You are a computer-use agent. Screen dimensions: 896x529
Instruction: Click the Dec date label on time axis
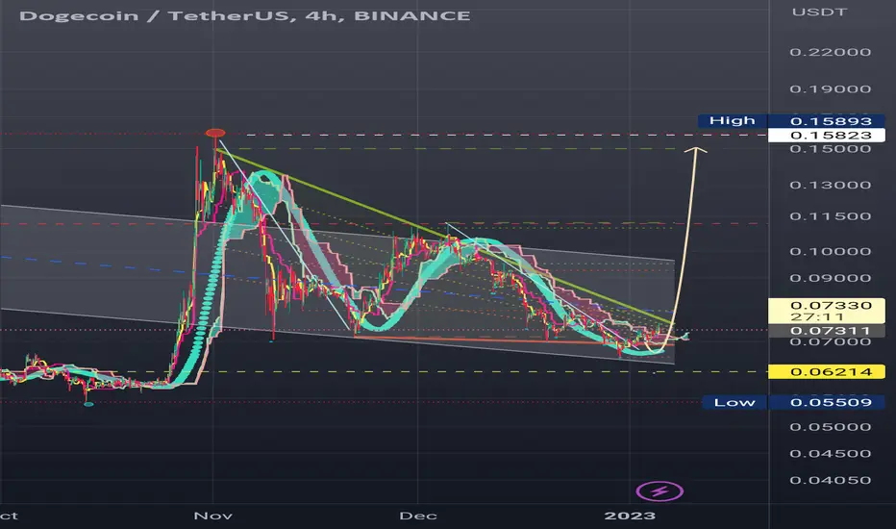(418, 516)
